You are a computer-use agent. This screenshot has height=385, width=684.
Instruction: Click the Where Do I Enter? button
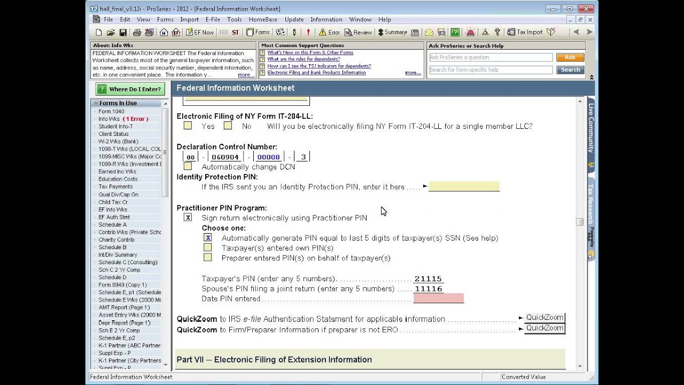pos(130,89)
